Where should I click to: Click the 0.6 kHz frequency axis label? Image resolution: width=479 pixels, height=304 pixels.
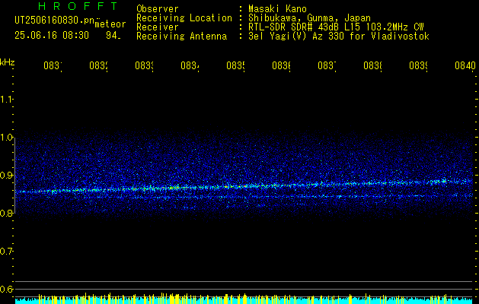pyautogui.click(x=6, y=289)
